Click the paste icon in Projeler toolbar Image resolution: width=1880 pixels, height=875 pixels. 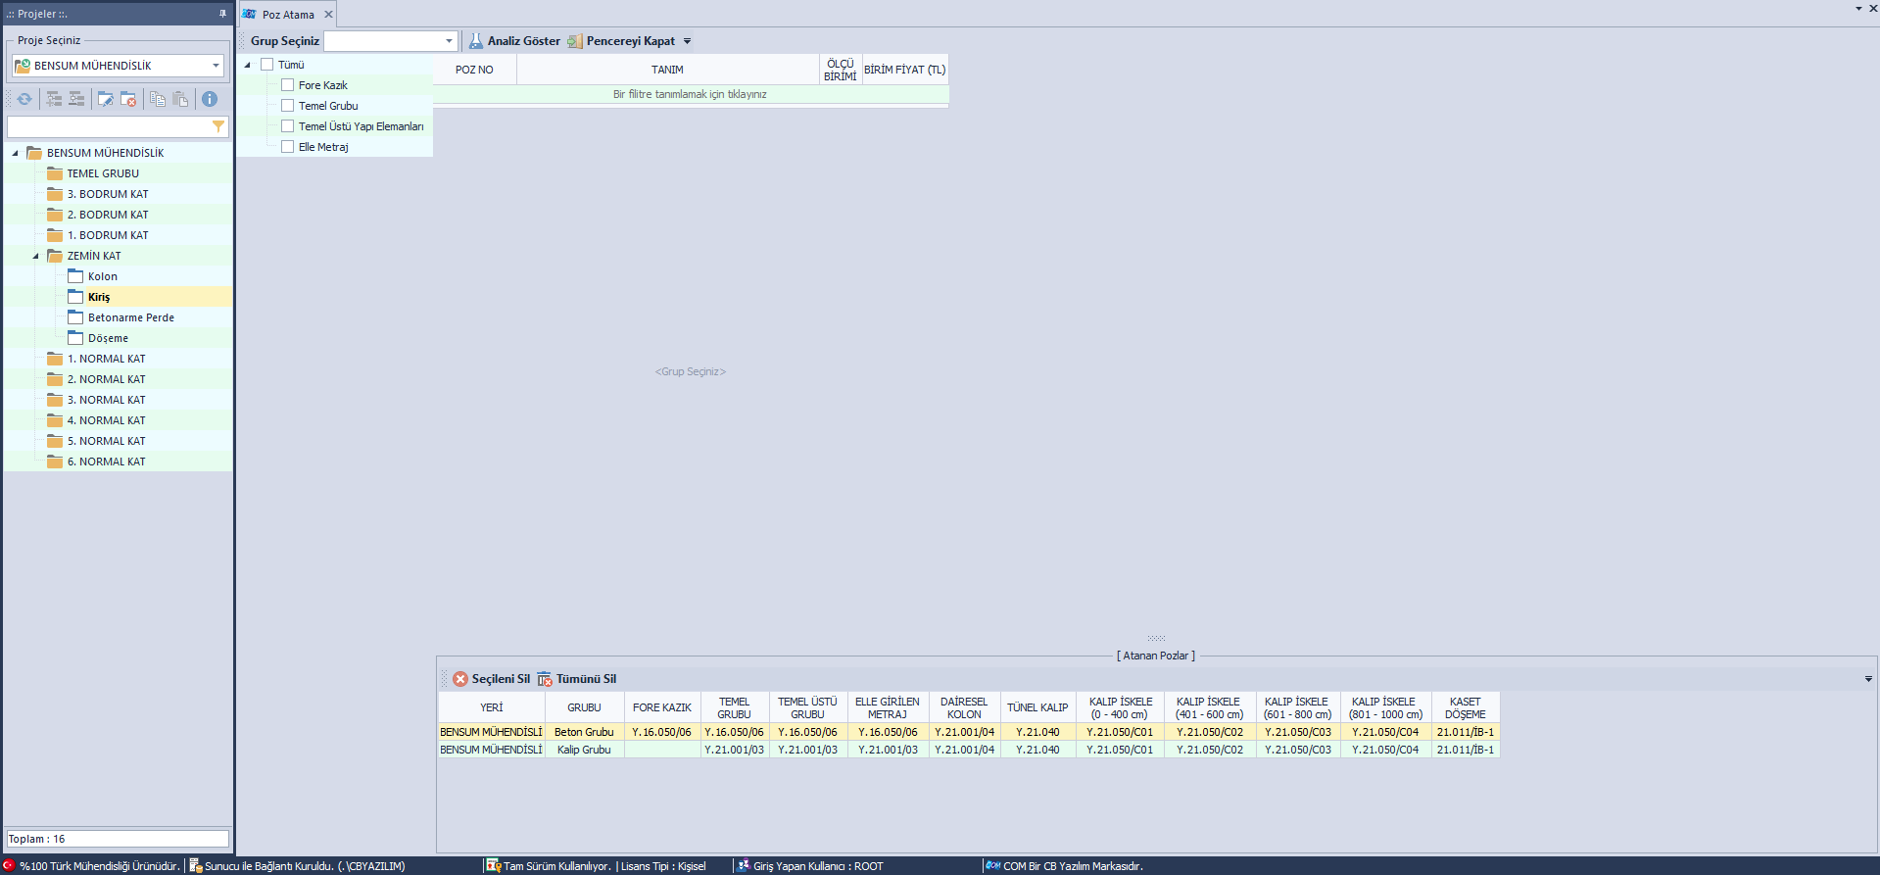click(180, 99)
